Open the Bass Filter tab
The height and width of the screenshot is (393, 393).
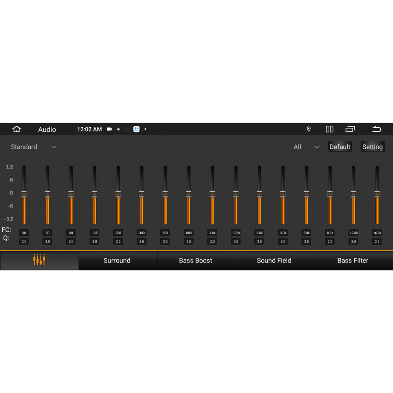coord(353,261)
